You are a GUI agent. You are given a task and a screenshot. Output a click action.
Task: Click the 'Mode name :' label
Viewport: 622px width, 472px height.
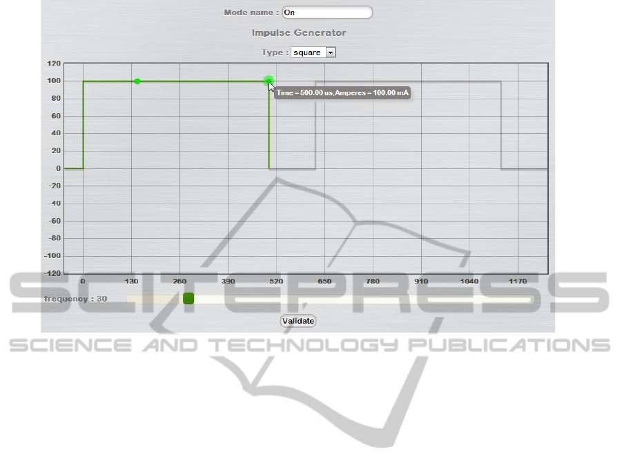point(251,12)
